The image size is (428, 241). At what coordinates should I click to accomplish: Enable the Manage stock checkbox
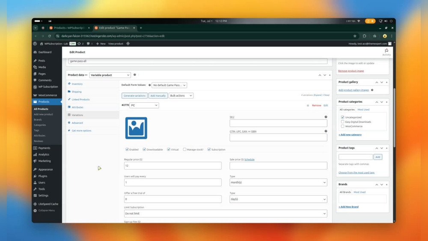tap(184, 149)
